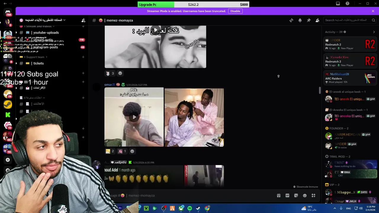
Task: Show pinned messages via pin icon
Action: (309, 20)
